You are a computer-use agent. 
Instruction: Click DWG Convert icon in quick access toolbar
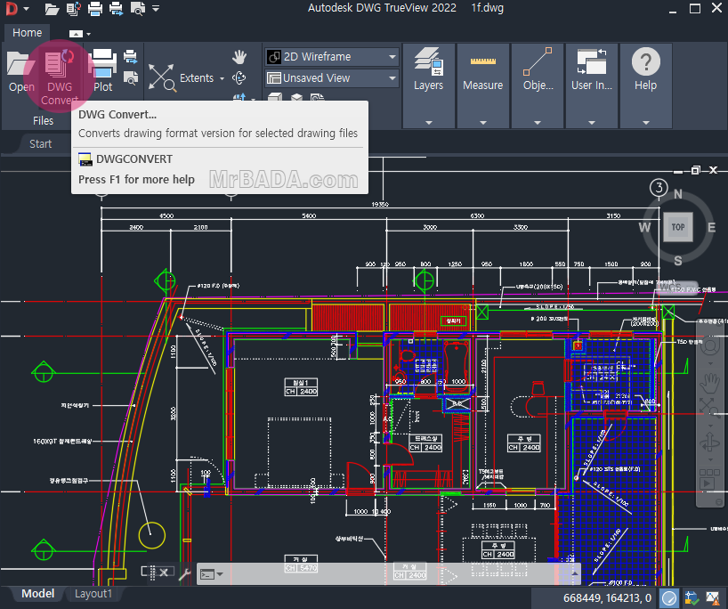(73, 9)
